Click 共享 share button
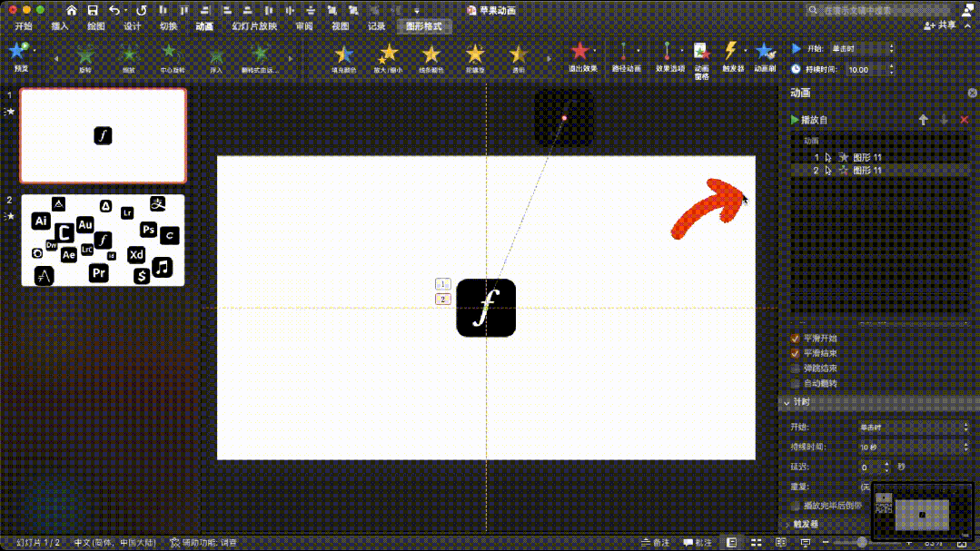 point(940,25)
